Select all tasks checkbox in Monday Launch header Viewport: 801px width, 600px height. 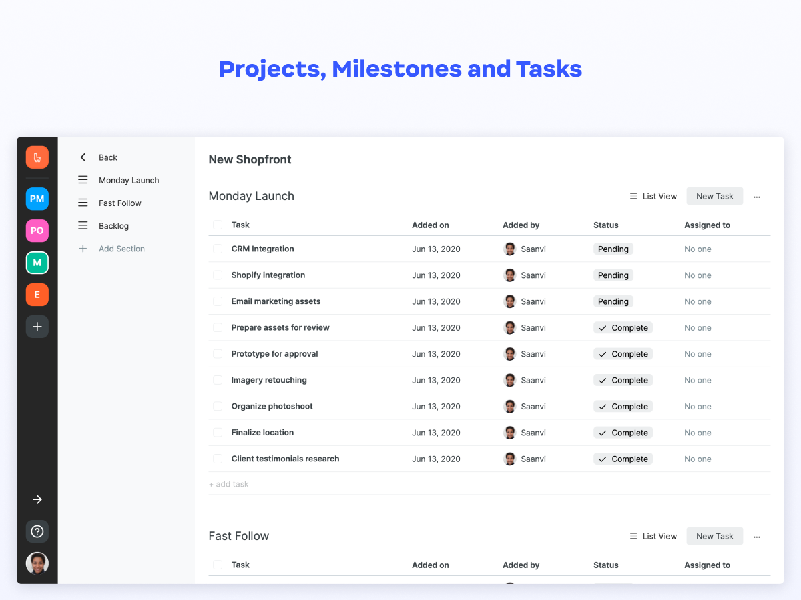click(218, 225)
